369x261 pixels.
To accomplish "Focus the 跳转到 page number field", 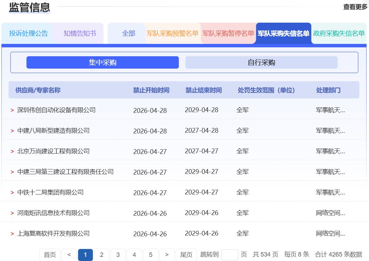I will (x=230, y=255).
